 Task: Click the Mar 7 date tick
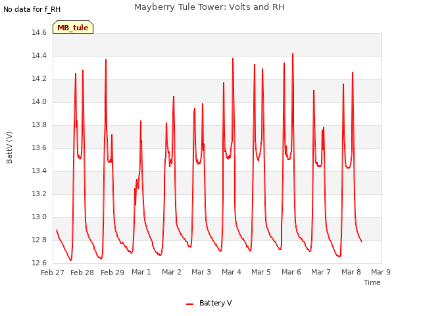[320, 272]
